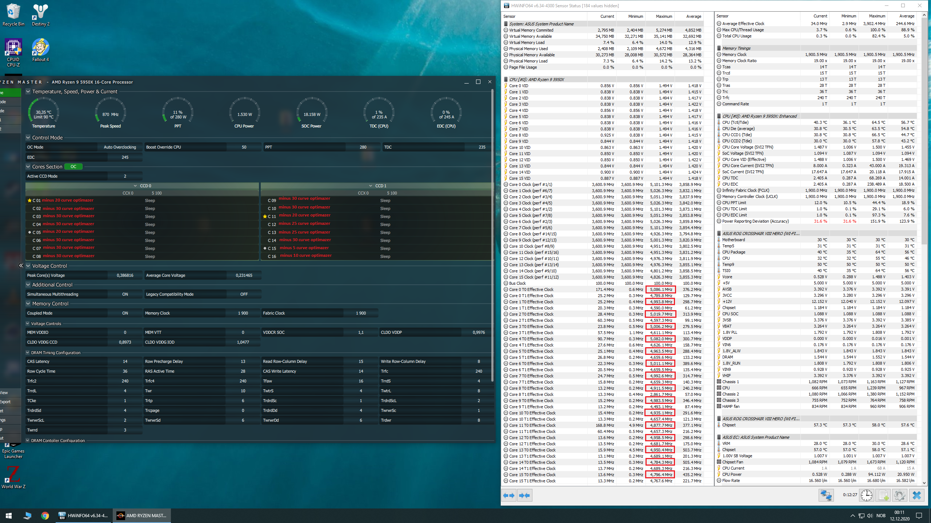Click Ryzen Master vertical scrollbar thumb
This screenshot has width=931, height=523.
point(492,235)
